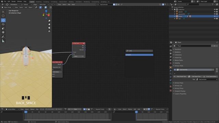Toggle visibility eye for Player object
The width and height of the screenshot is (219, 123).
[x=215, y=16]
